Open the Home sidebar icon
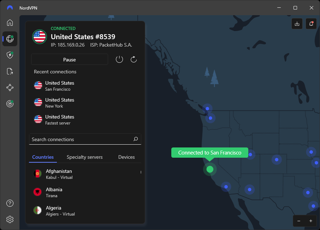320x230 pixels. pyautogui.click(x=10, y=23)
